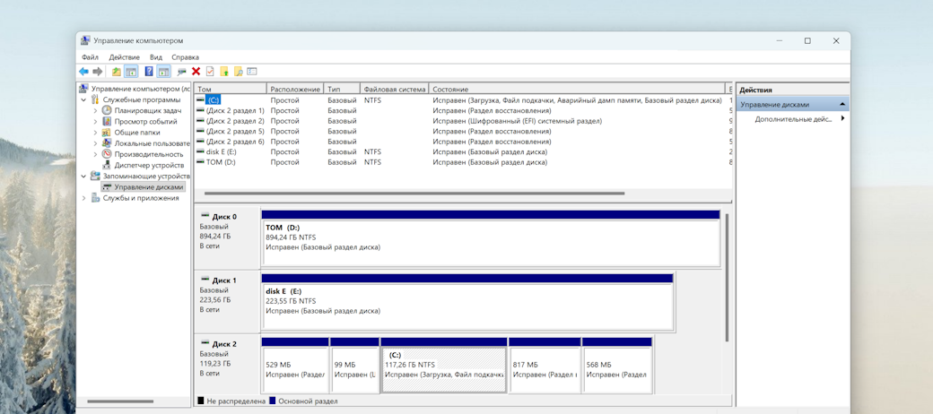Click the red X delete toolbar icon
The image size is (933, 414).
[196, 72]
